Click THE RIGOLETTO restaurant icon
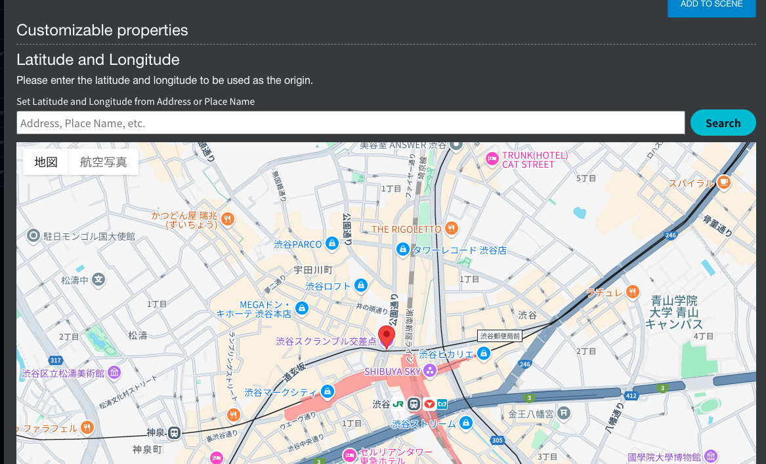766x464 pixels. pyautogui.click(x=452, y=228)
